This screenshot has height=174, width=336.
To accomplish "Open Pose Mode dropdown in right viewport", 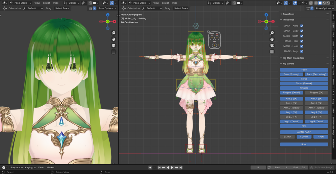I will [139, 3].
